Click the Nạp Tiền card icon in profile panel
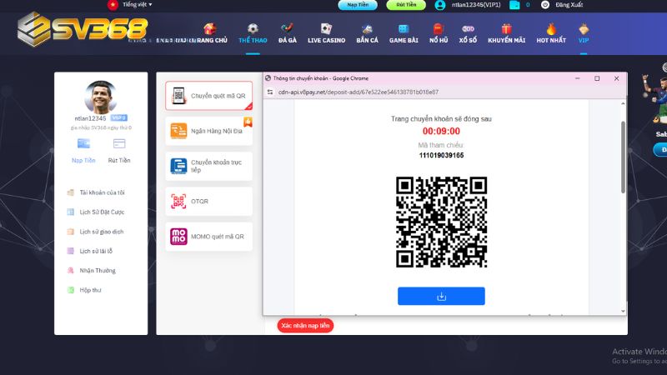 click(83, 143)
